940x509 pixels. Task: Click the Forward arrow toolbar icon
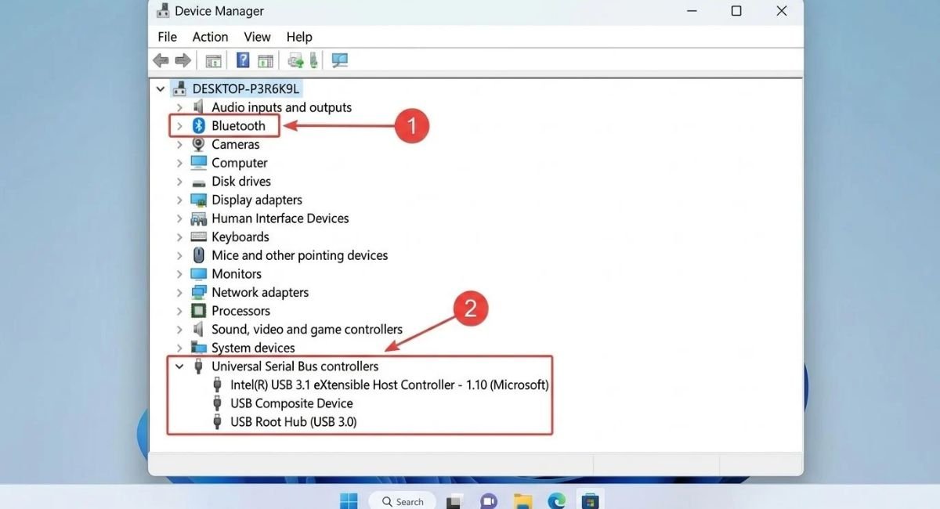183,60
